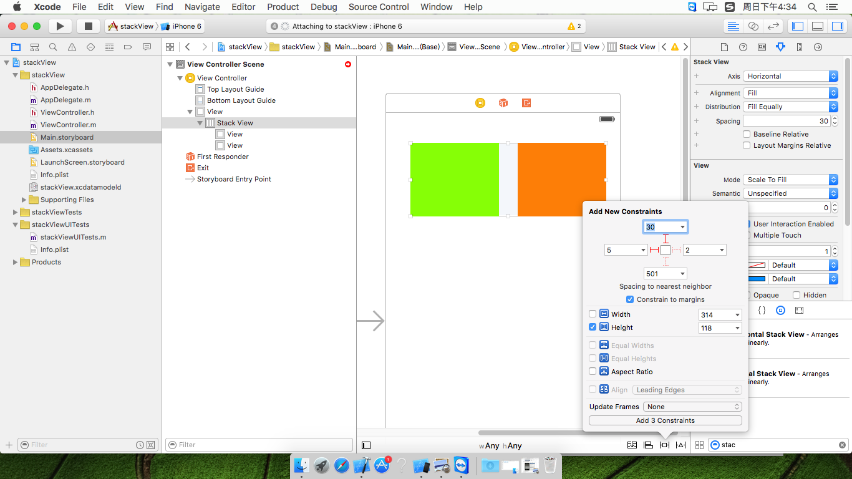Click the green view in the canvas
852x479 pixels.
[455, 180]
